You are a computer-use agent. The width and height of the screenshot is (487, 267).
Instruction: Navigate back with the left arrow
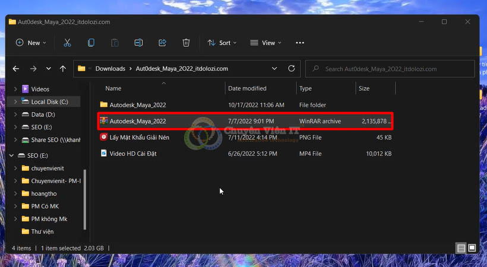[16, 69]
